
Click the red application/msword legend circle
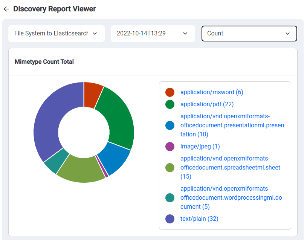pyautogui.click(x=170, y=92)
